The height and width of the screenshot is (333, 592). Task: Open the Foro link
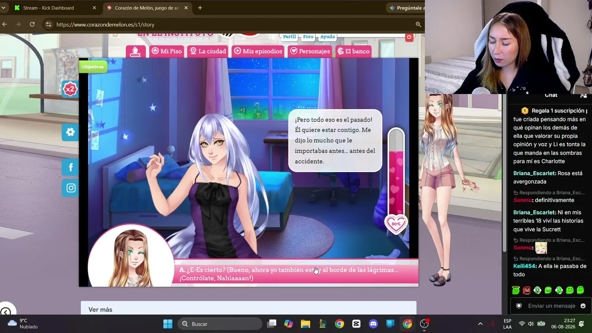click(x=308, y=37)
